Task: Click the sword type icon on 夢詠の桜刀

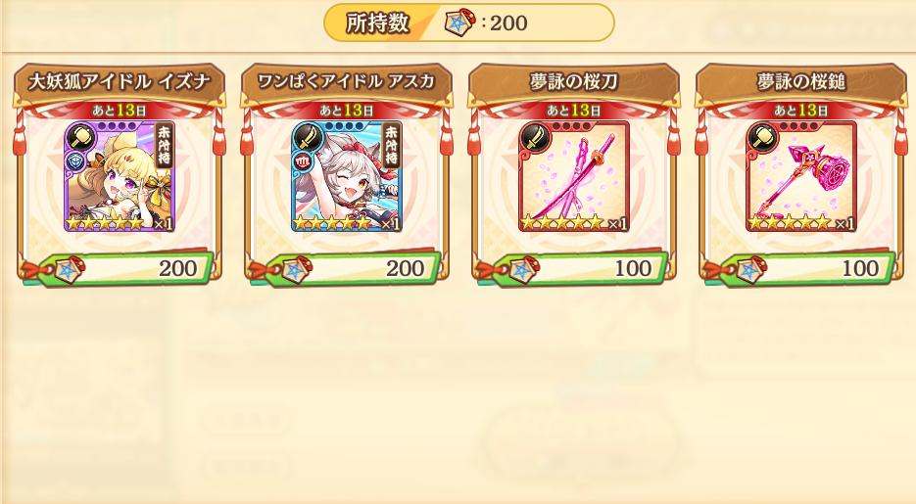Action: (533, 137)
